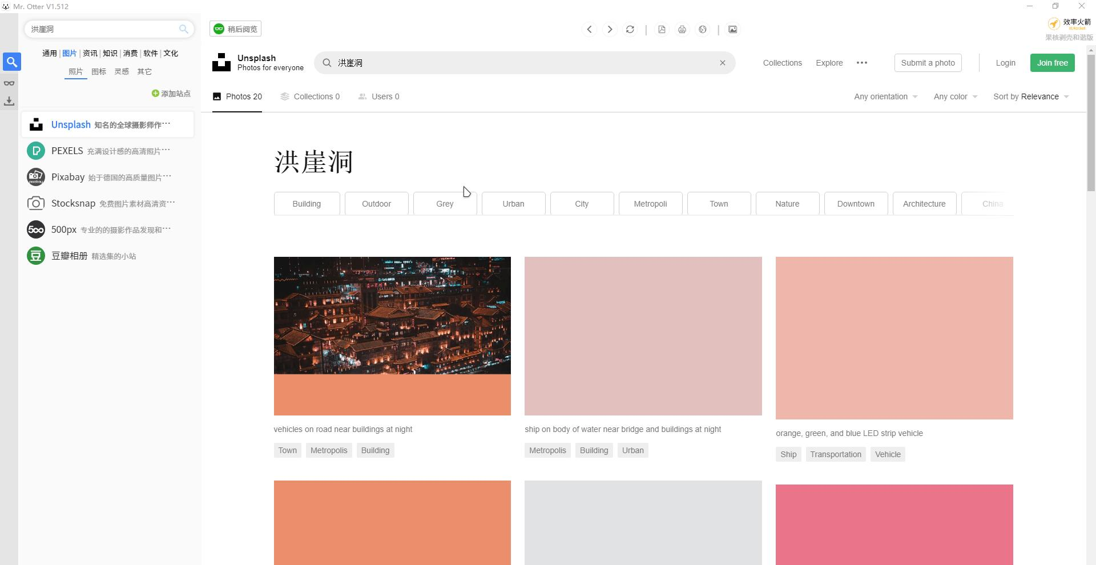Click the Join free button
This screenshot has width=1096, height=565.
coord(1053,63)
